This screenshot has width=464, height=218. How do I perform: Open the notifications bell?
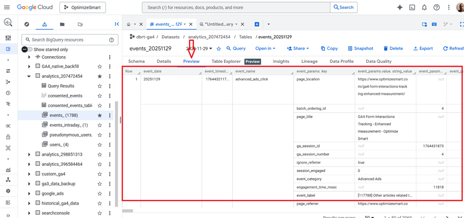point(424,7)
